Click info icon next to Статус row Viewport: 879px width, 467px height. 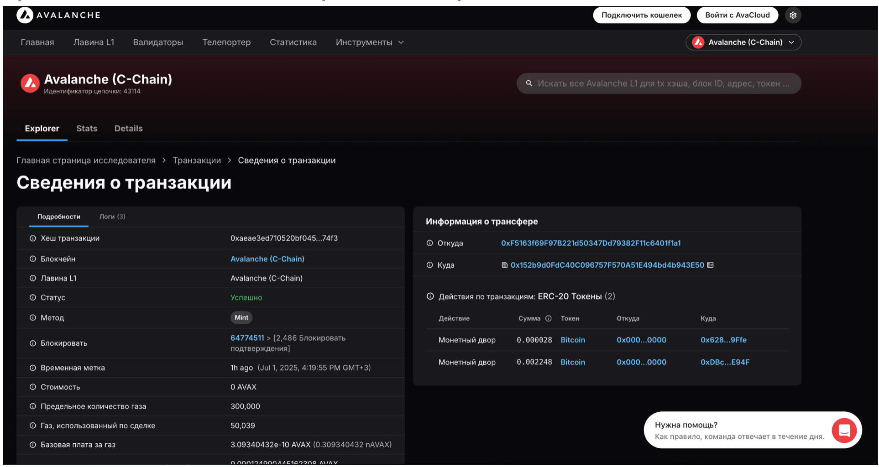coord(33,297)
